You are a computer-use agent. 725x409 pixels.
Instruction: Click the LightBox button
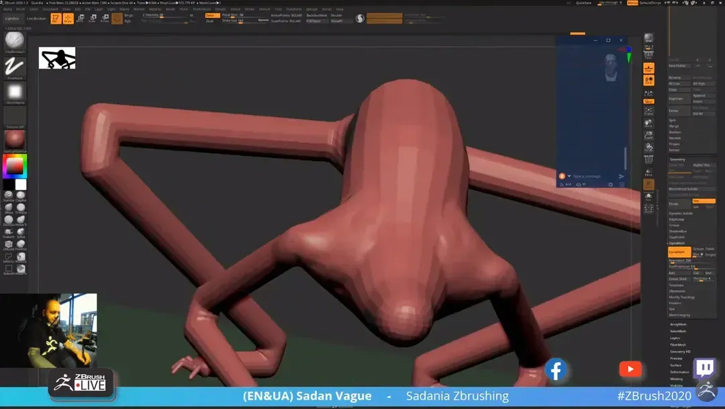[13, 18]
